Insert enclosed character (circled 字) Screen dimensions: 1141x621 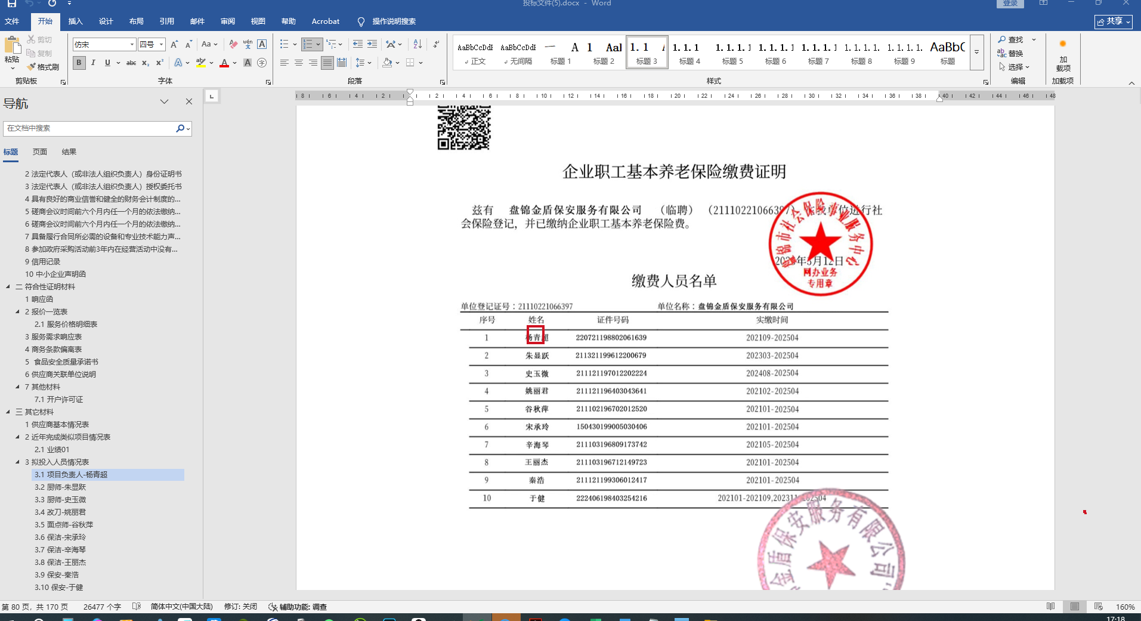[x=262, y=63]
